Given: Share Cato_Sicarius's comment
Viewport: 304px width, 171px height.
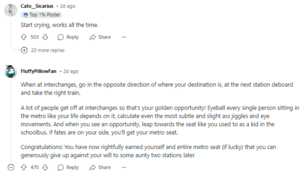Looking at the screenshot, I should click(x=100, y=37).
